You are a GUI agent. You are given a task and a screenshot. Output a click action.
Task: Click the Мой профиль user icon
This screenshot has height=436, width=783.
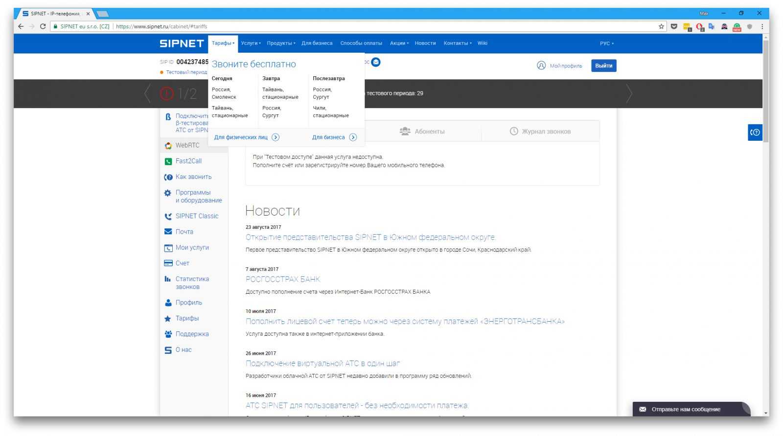click(541, 65)
